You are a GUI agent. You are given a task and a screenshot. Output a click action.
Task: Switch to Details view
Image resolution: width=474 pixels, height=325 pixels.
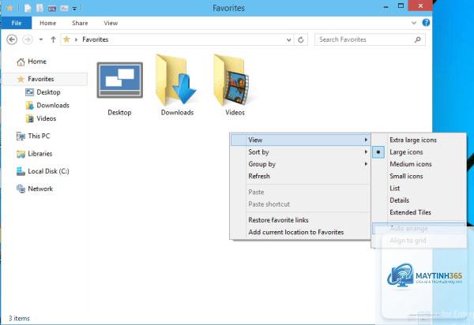coord(419,200)
